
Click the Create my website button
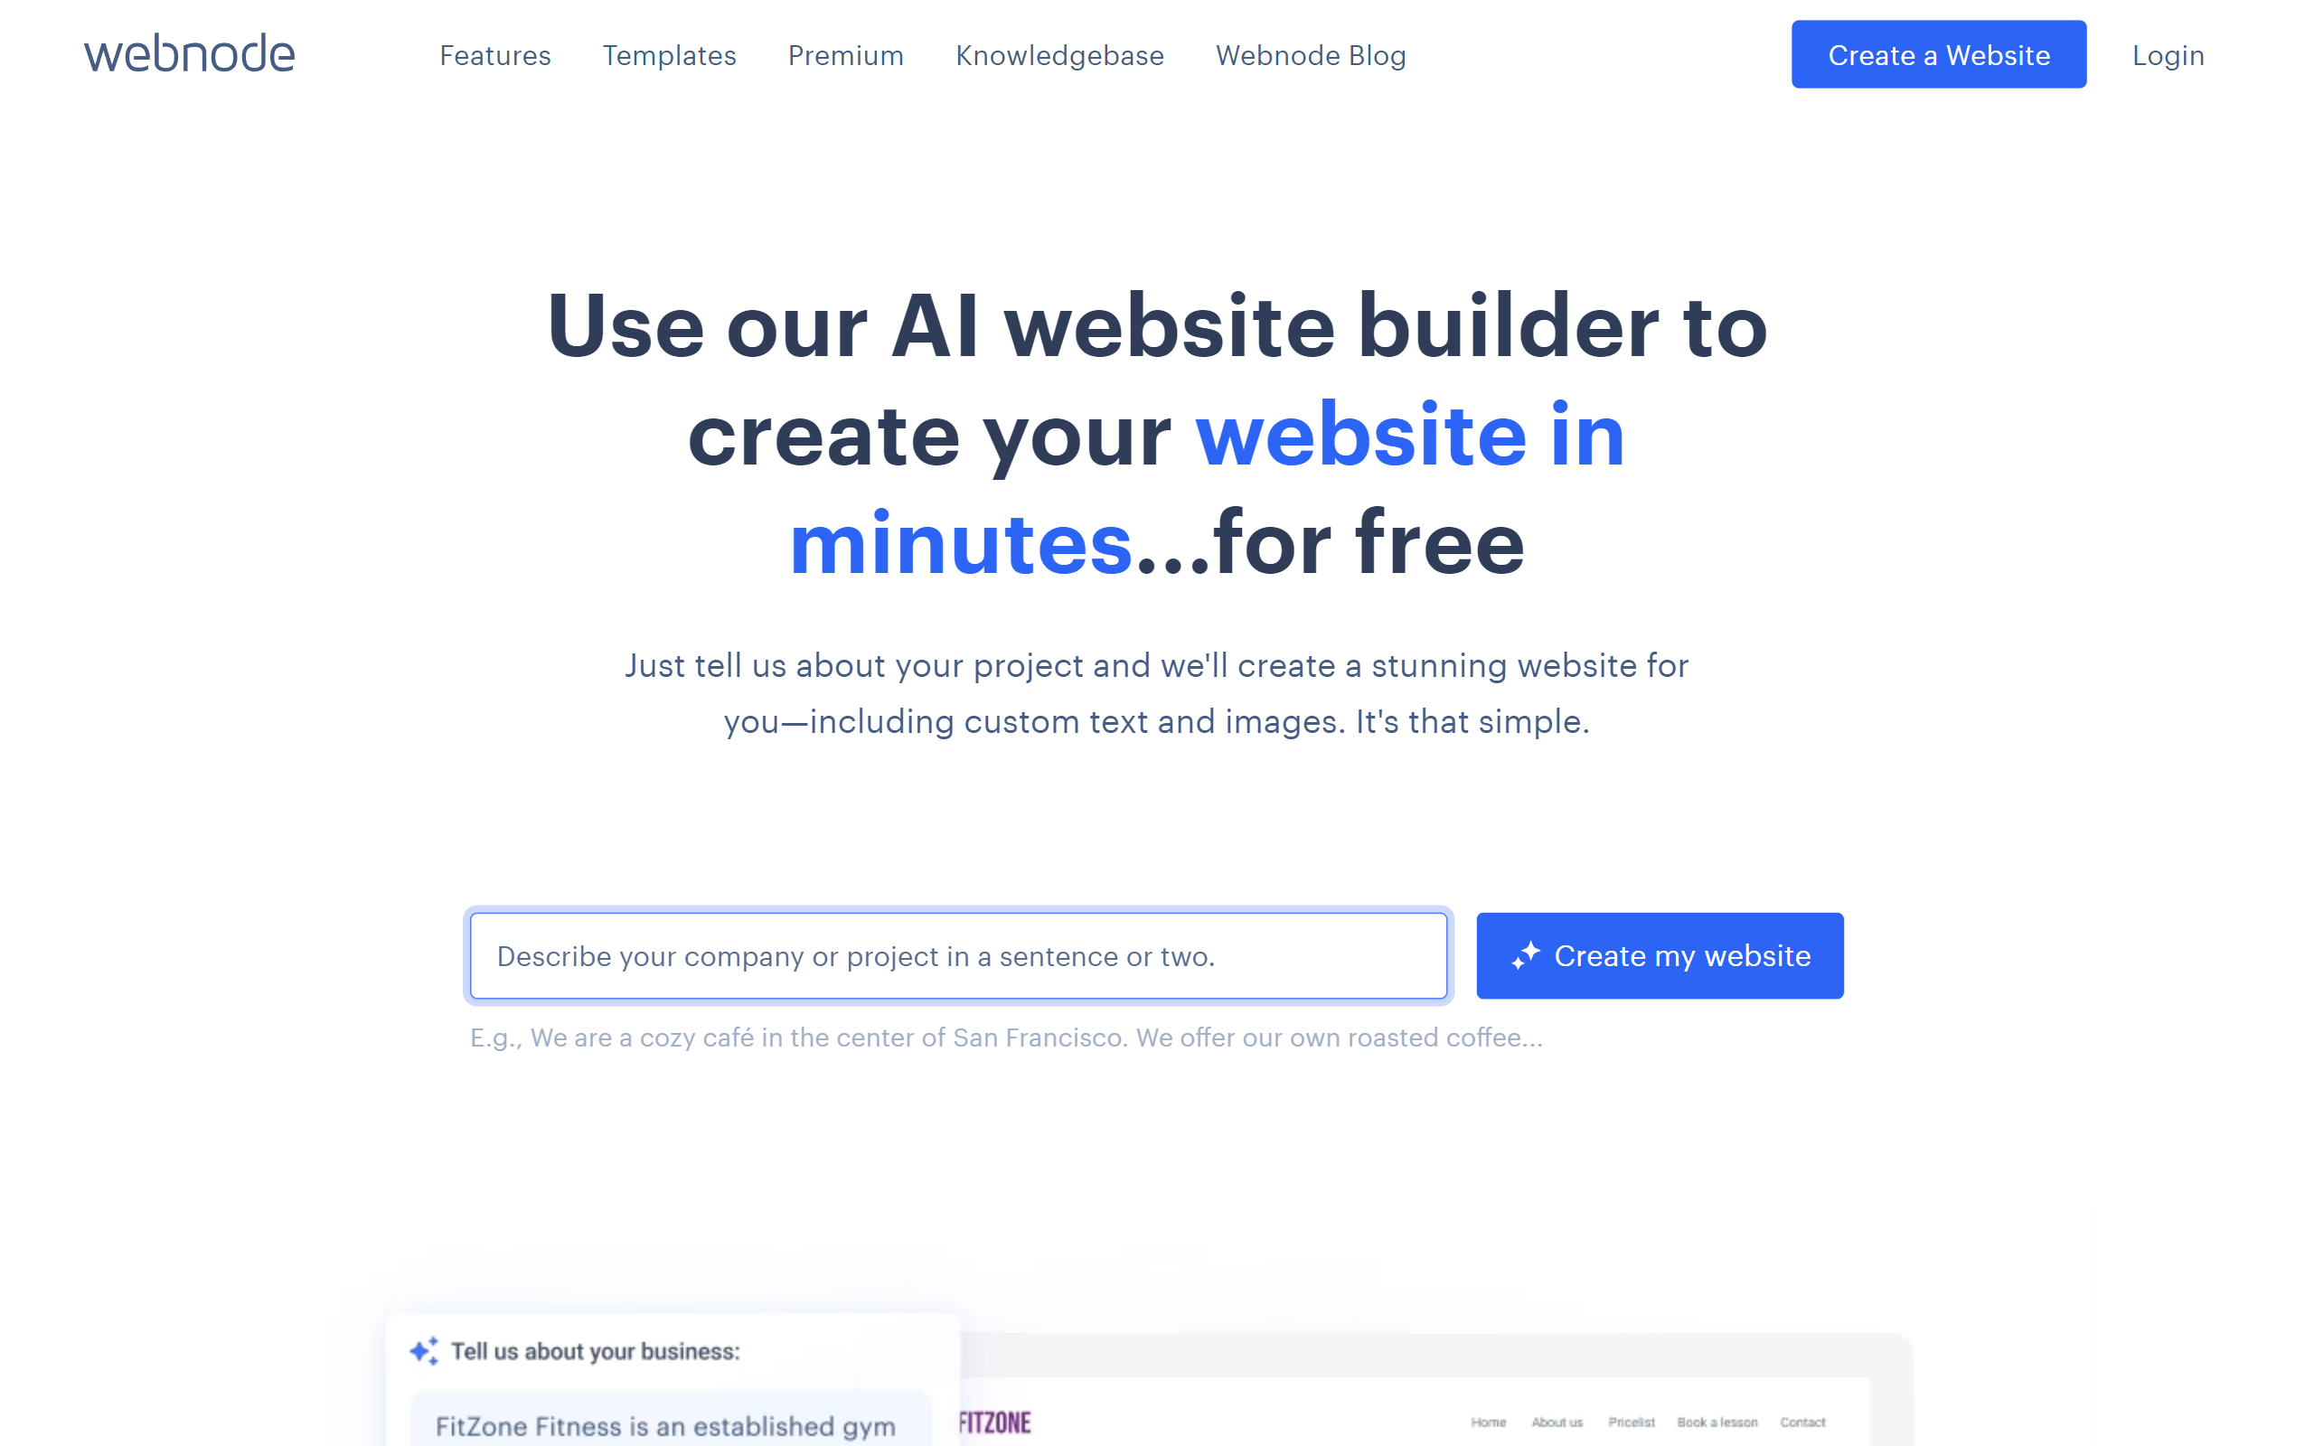click(1660, 954)
